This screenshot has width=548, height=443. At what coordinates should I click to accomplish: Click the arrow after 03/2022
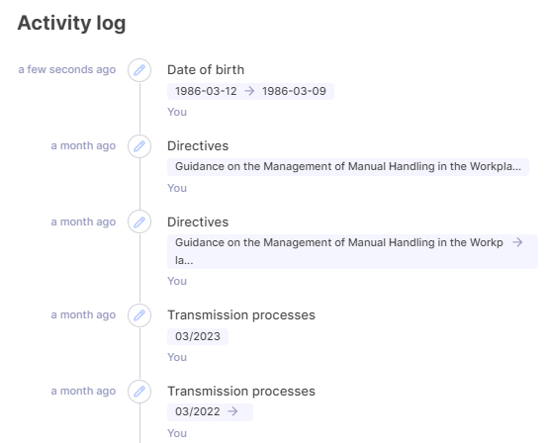coord(232,411)
